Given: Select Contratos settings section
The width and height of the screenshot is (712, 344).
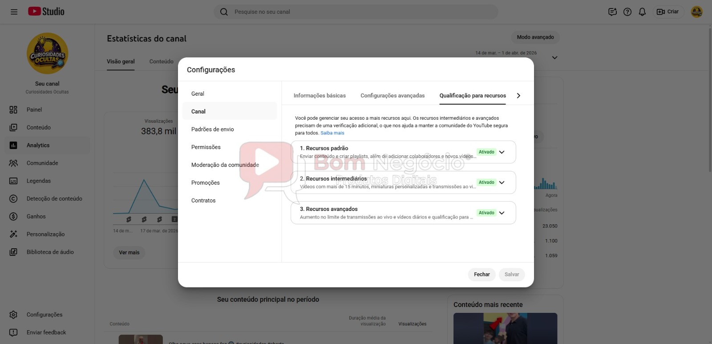Looking at the screenshot, I should (x=230, y=200).
